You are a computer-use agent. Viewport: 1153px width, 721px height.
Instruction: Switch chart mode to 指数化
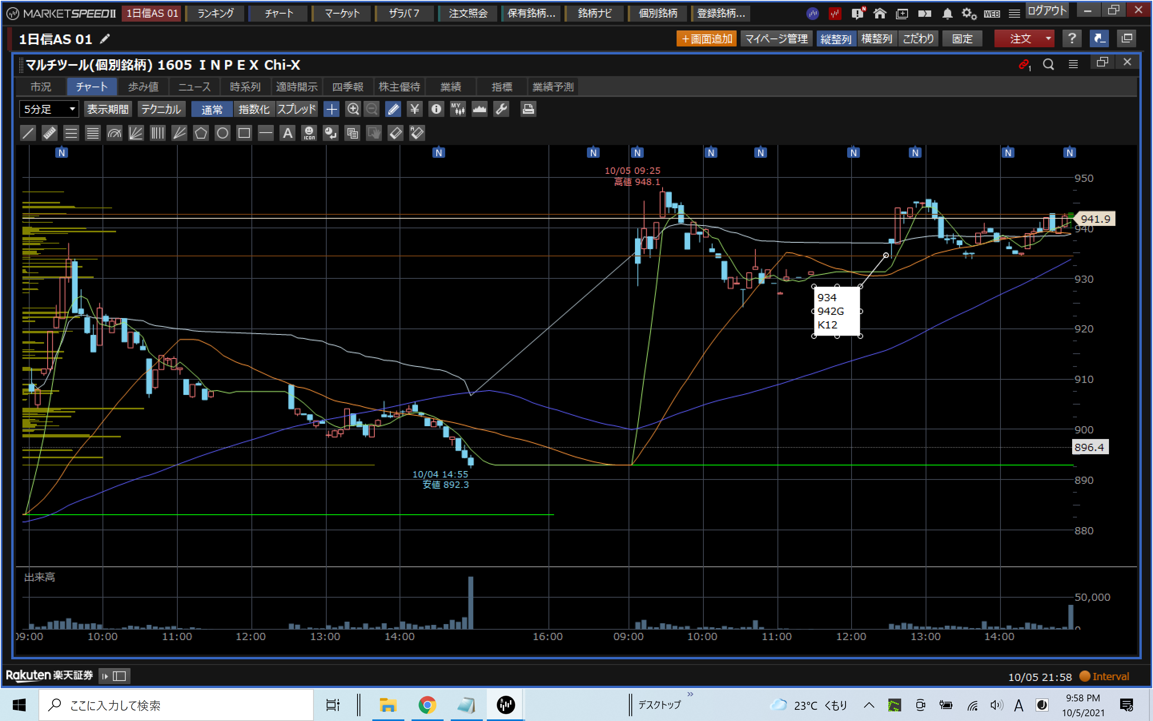(254, 109)
